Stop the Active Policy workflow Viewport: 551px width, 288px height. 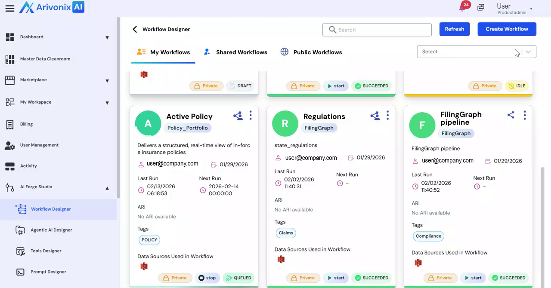[x=207, y=278]
